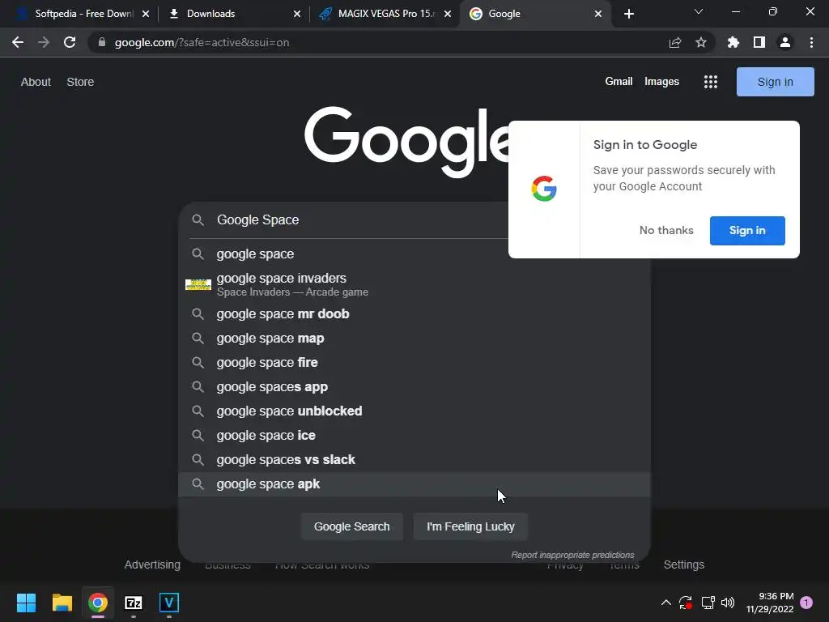
Task: Open the Chrome three-dot menu
Action: 811,42
